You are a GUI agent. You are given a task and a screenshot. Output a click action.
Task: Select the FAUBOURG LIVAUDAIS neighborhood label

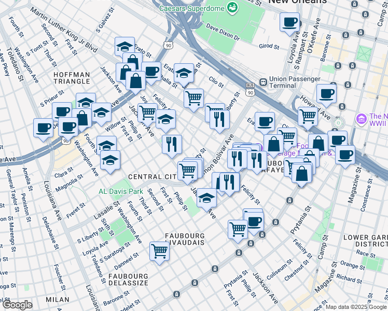[185, 239]
